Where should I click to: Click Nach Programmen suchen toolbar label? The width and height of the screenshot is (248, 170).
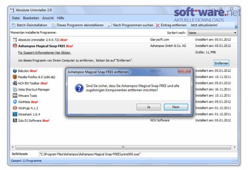click(x=133, y=25)
